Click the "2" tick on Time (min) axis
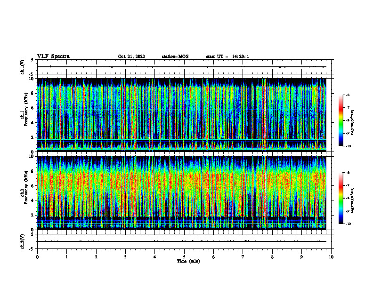Viewport: 373px width, 288px height. (96, 257)
